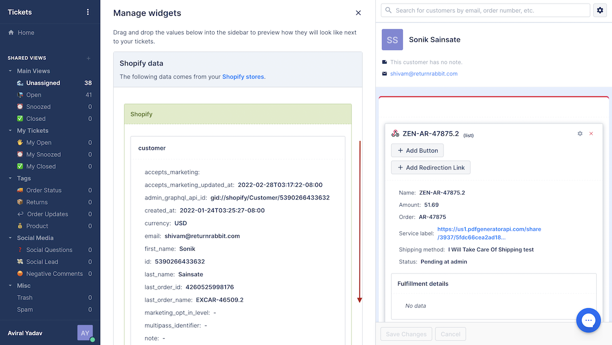This screenshot has width=612, height=345.
Task: Click the Order value AR-47875
Action: 432,217
